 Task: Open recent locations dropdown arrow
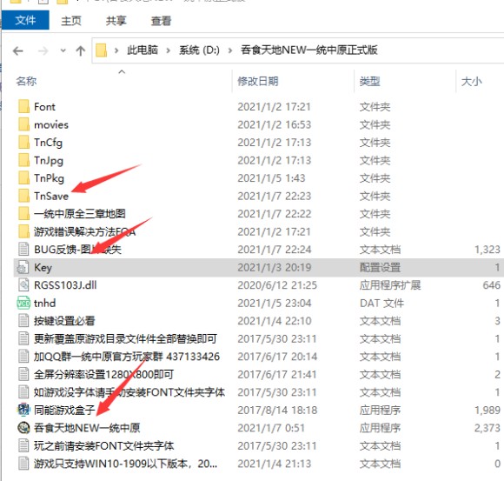pyautogui.click(x=63, y=50)
